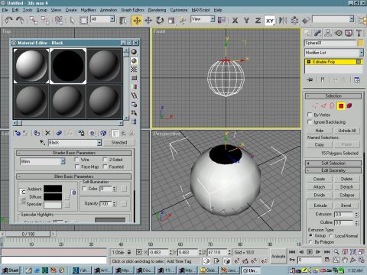The width and height of the screenshot is (367, 275).
Task: Check the By Vertex checkbox
Action: tap(310, 115)
